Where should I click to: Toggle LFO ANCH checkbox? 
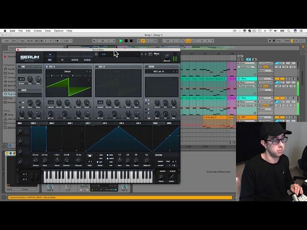point(107,159)
